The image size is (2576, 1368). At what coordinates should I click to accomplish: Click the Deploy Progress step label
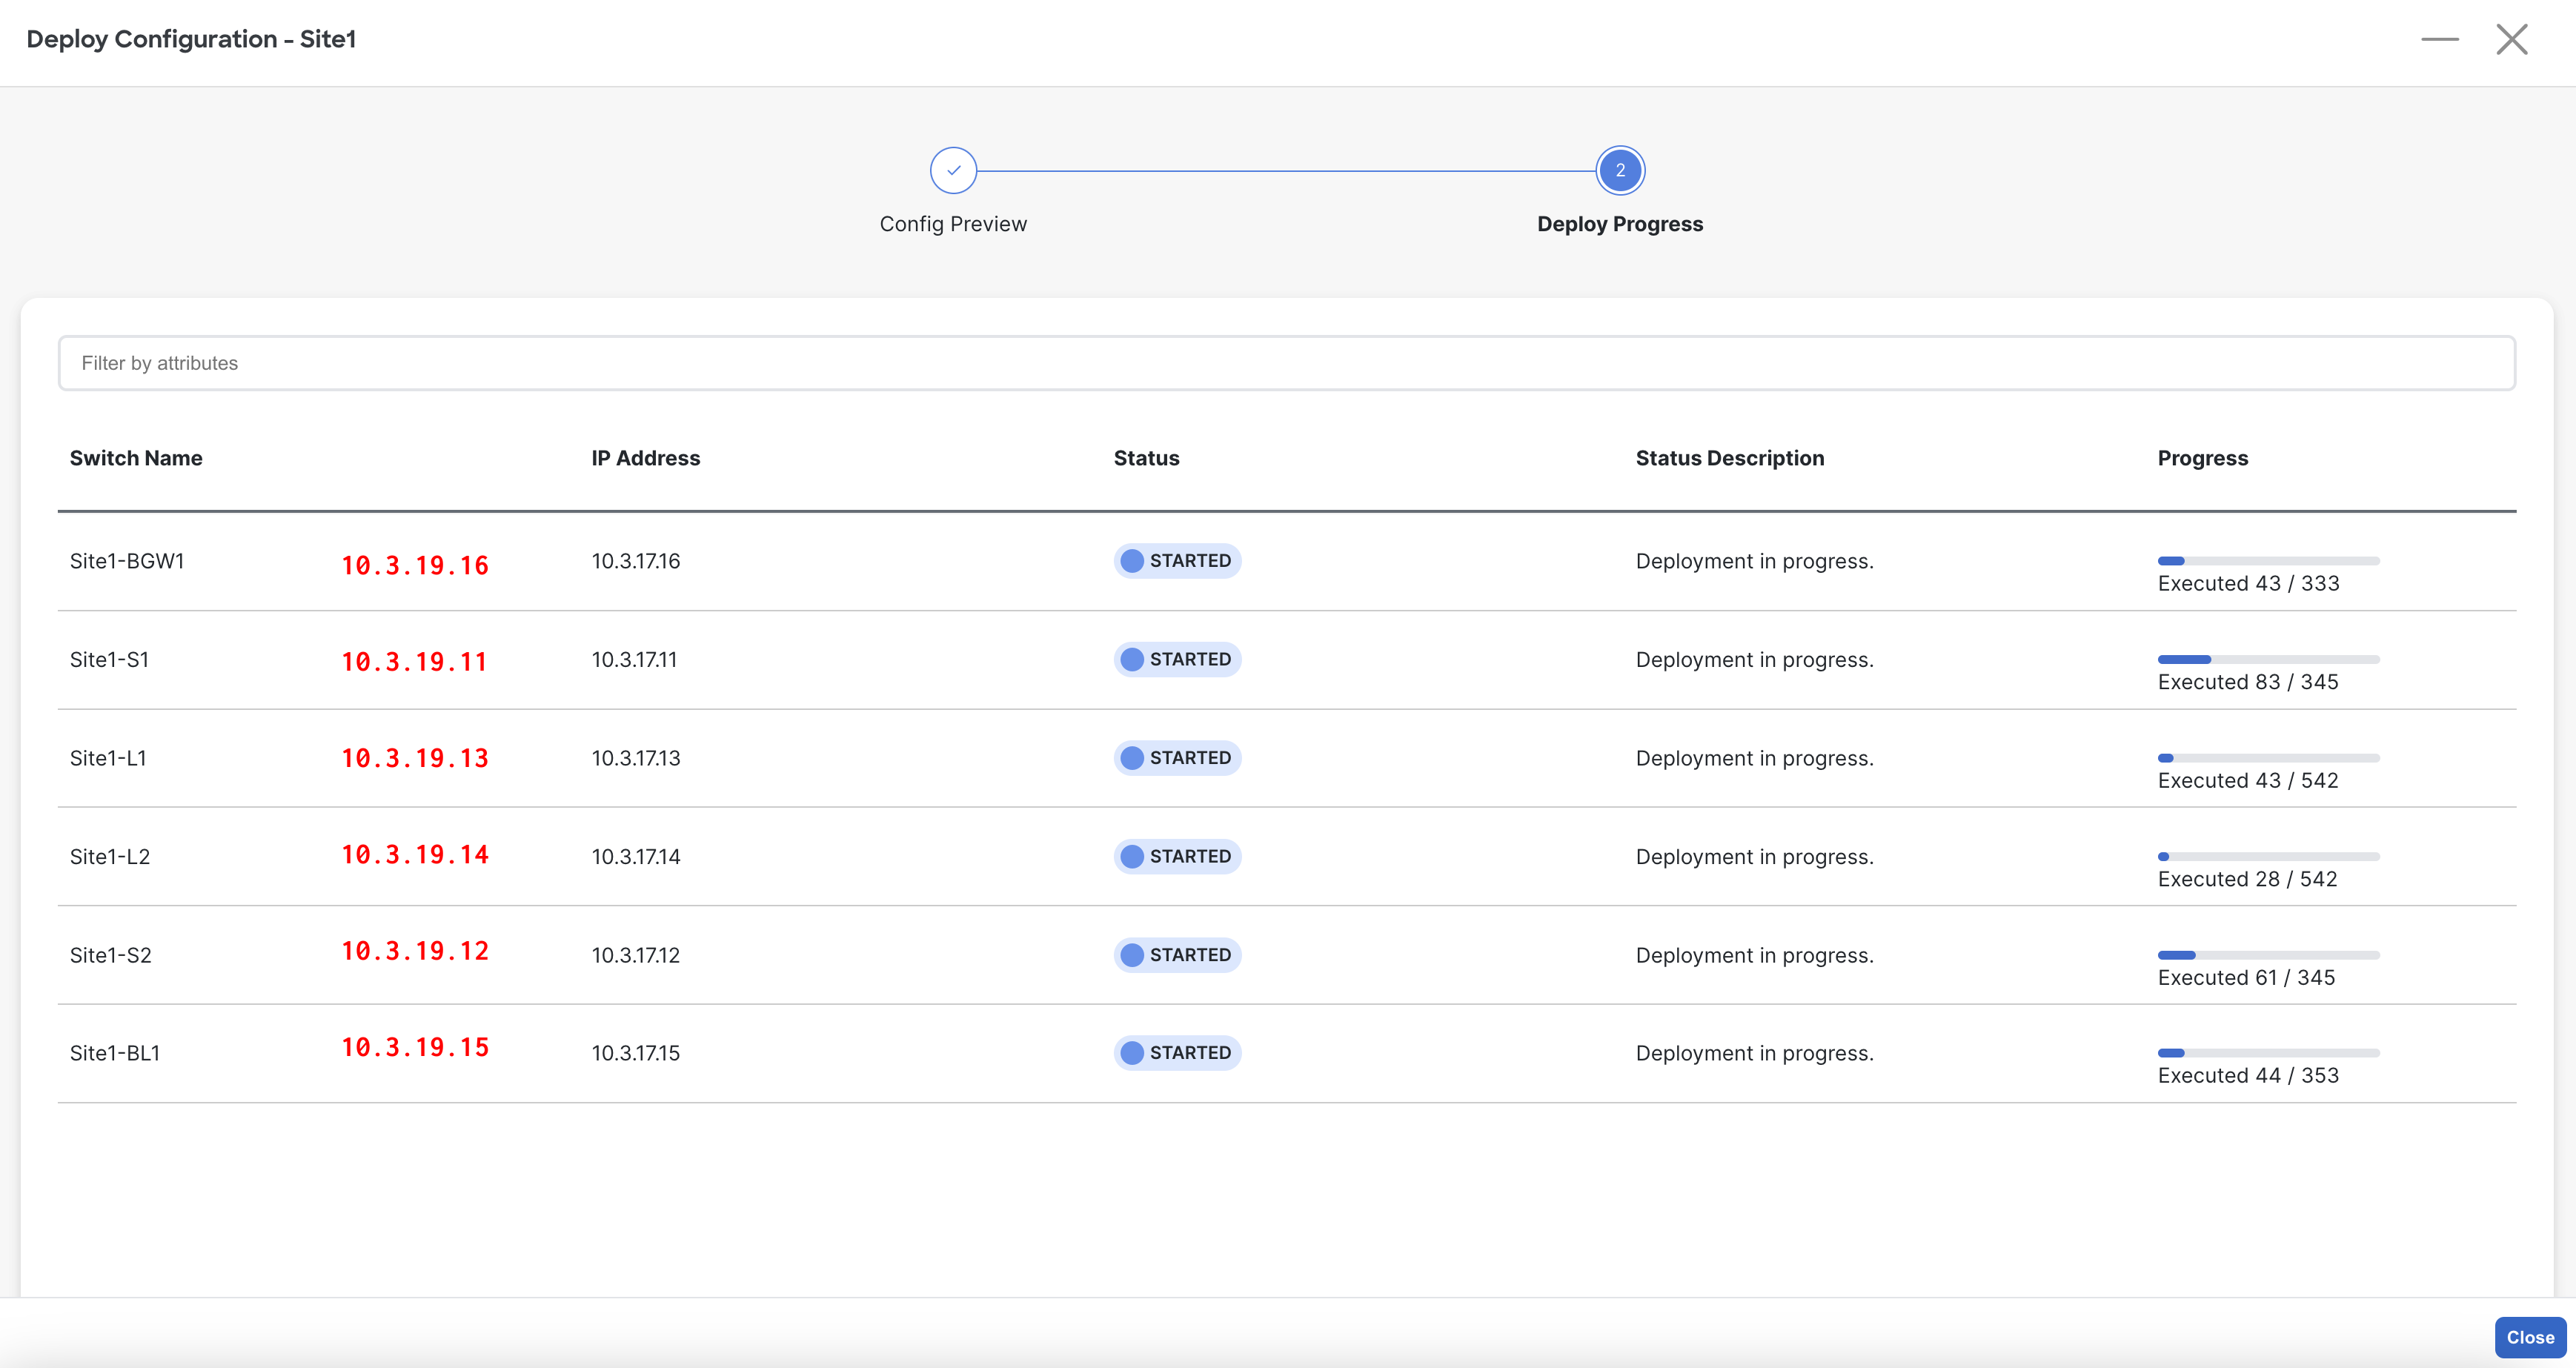[1619, 224]
